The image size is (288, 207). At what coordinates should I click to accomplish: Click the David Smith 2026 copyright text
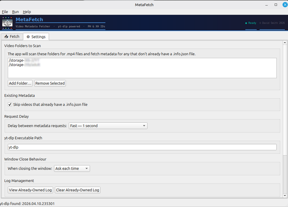(272, 23)
